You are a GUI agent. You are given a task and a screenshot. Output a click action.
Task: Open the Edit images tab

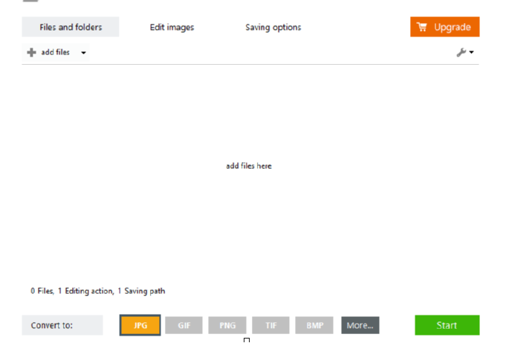[172, 28]
